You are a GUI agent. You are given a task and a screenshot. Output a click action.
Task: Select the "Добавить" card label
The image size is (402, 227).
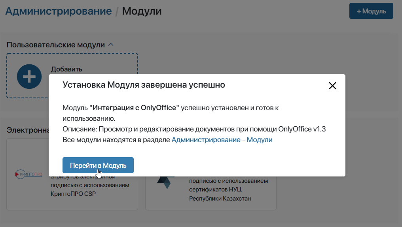click(66, 69)
